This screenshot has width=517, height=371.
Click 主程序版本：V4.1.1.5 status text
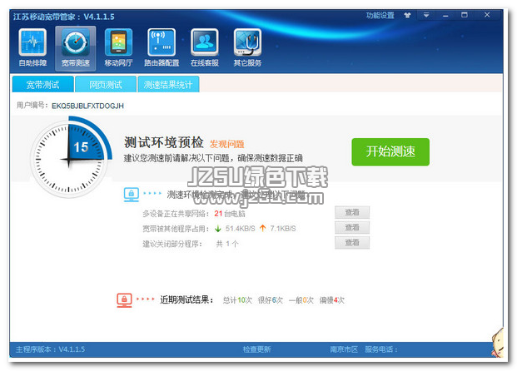50,349
